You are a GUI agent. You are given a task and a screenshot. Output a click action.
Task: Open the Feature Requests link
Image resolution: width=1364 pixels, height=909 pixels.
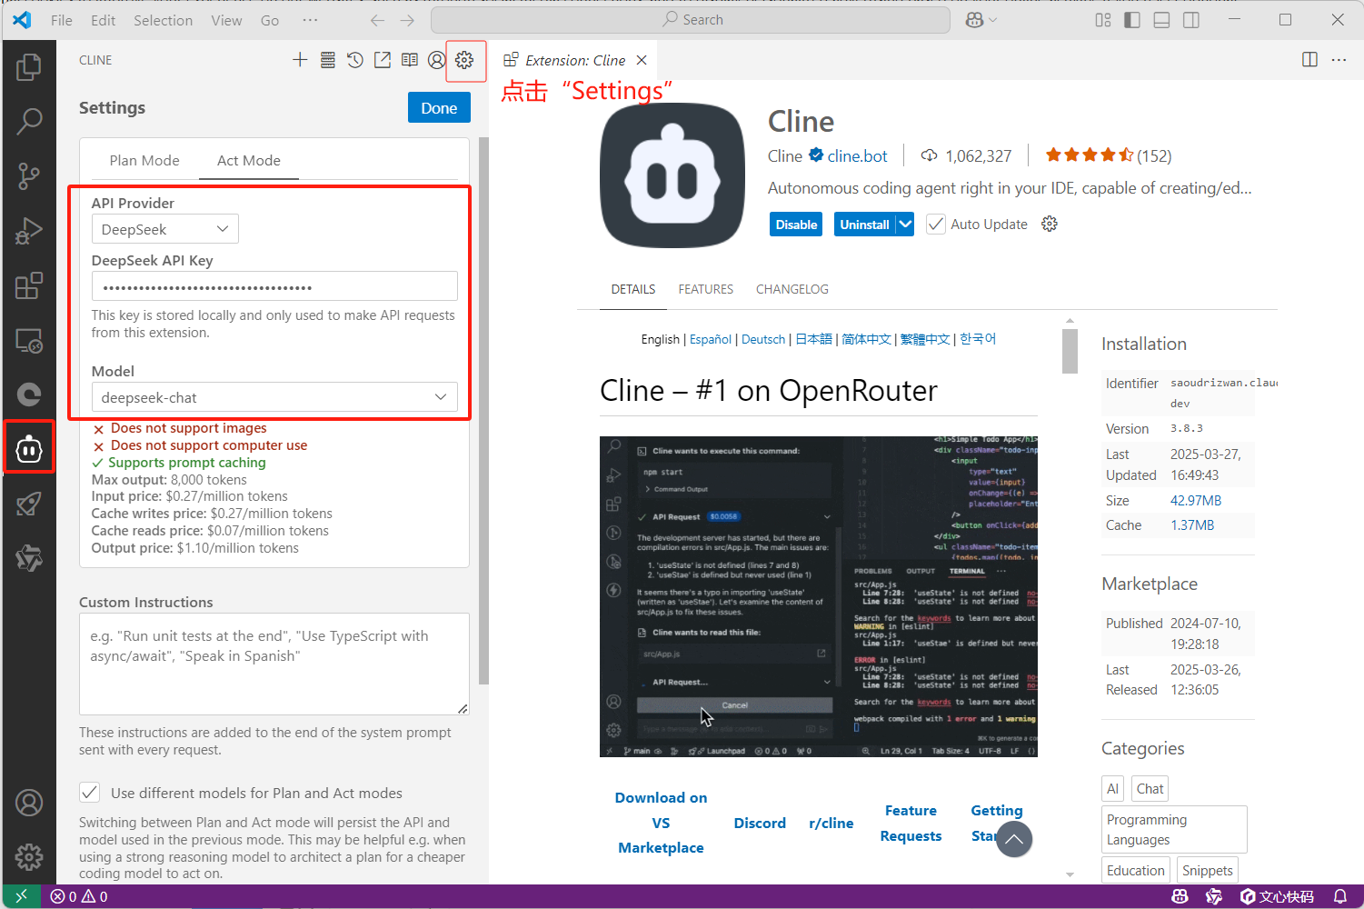911,823
